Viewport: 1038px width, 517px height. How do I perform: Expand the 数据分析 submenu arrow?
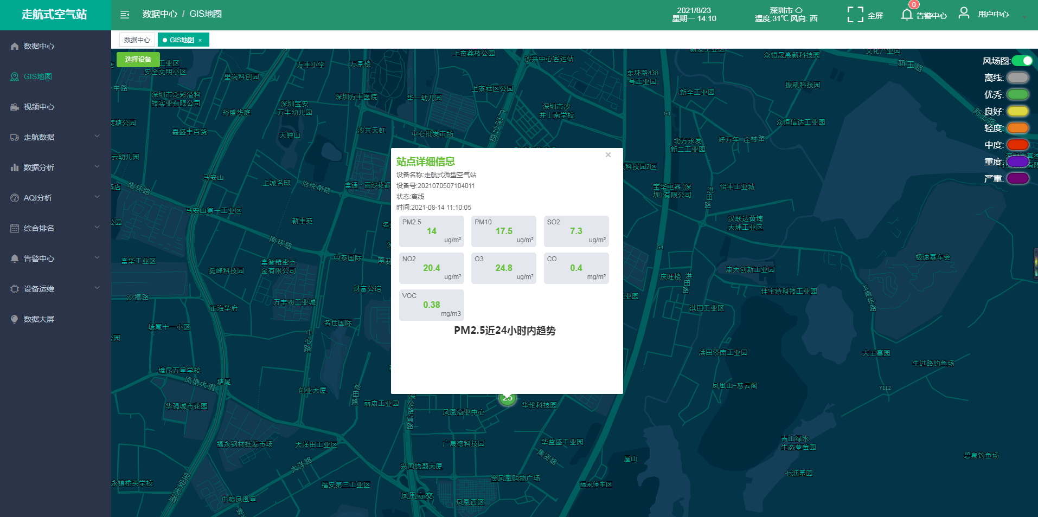97,166
